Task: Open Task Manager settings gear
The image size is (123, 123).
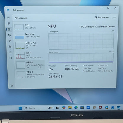Action: pyautogui.click(x=12, y=86)
